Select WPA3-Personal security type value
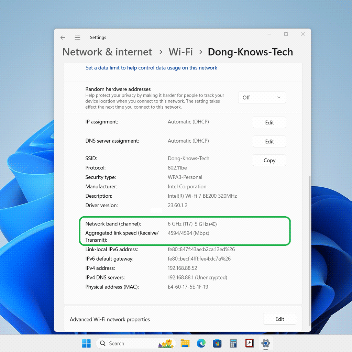352x352 pixels. [x=185, y=177]
